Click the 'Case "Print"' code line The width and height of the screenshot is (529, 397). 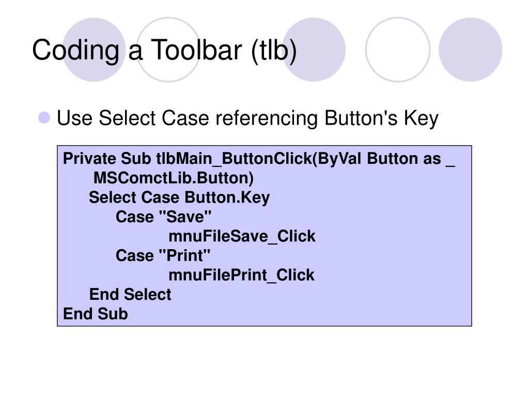click(x=163, y=255)
